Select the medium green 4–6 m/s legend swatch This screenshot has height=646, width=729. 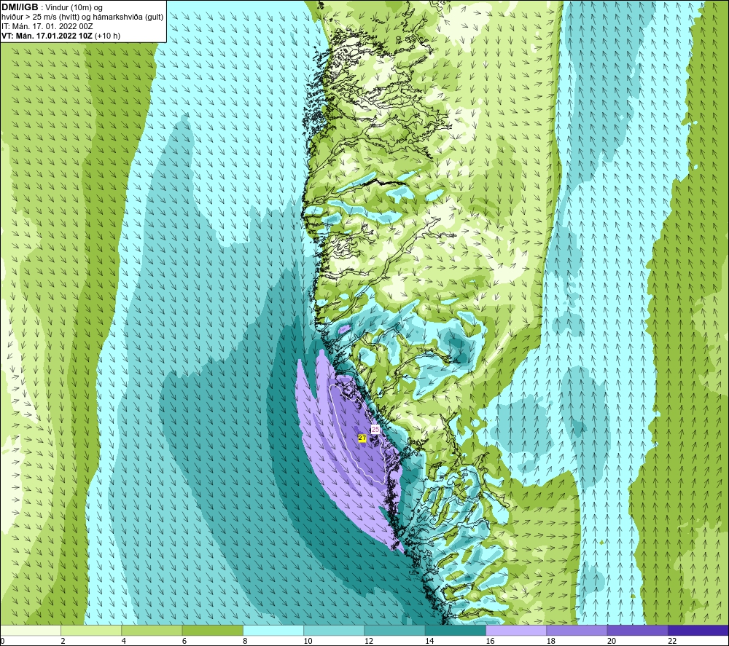click(x=152, y=630)
